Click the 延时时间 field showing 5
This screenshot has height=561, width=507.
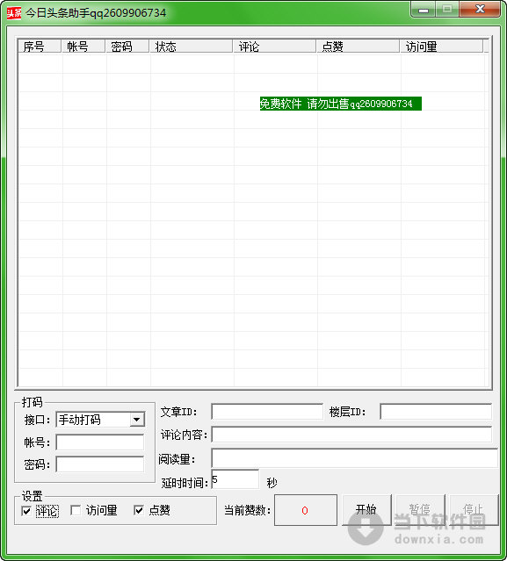235,479
